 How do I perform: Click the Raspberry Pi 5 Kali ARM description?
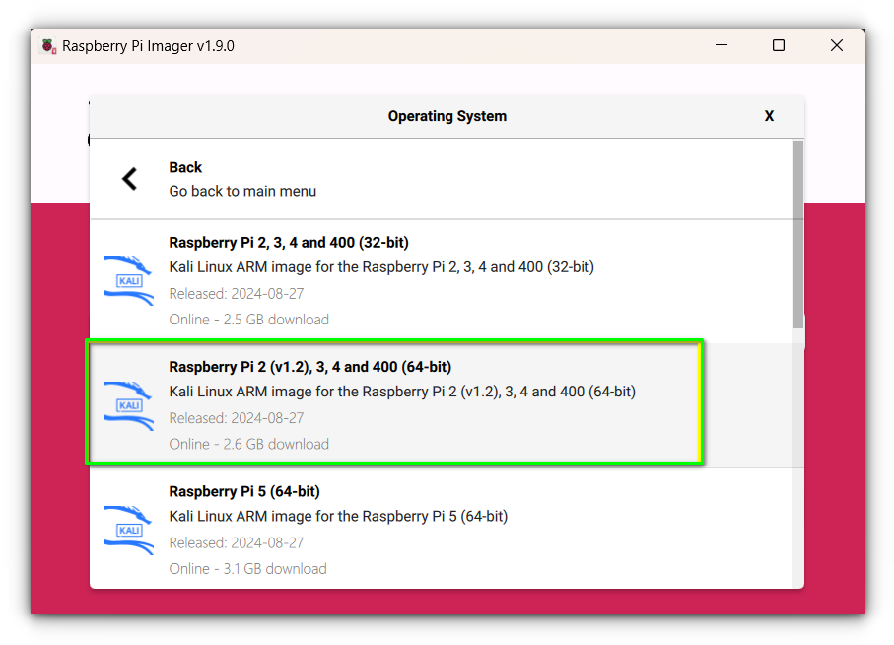pyautogui.click(x=338, y=516)
